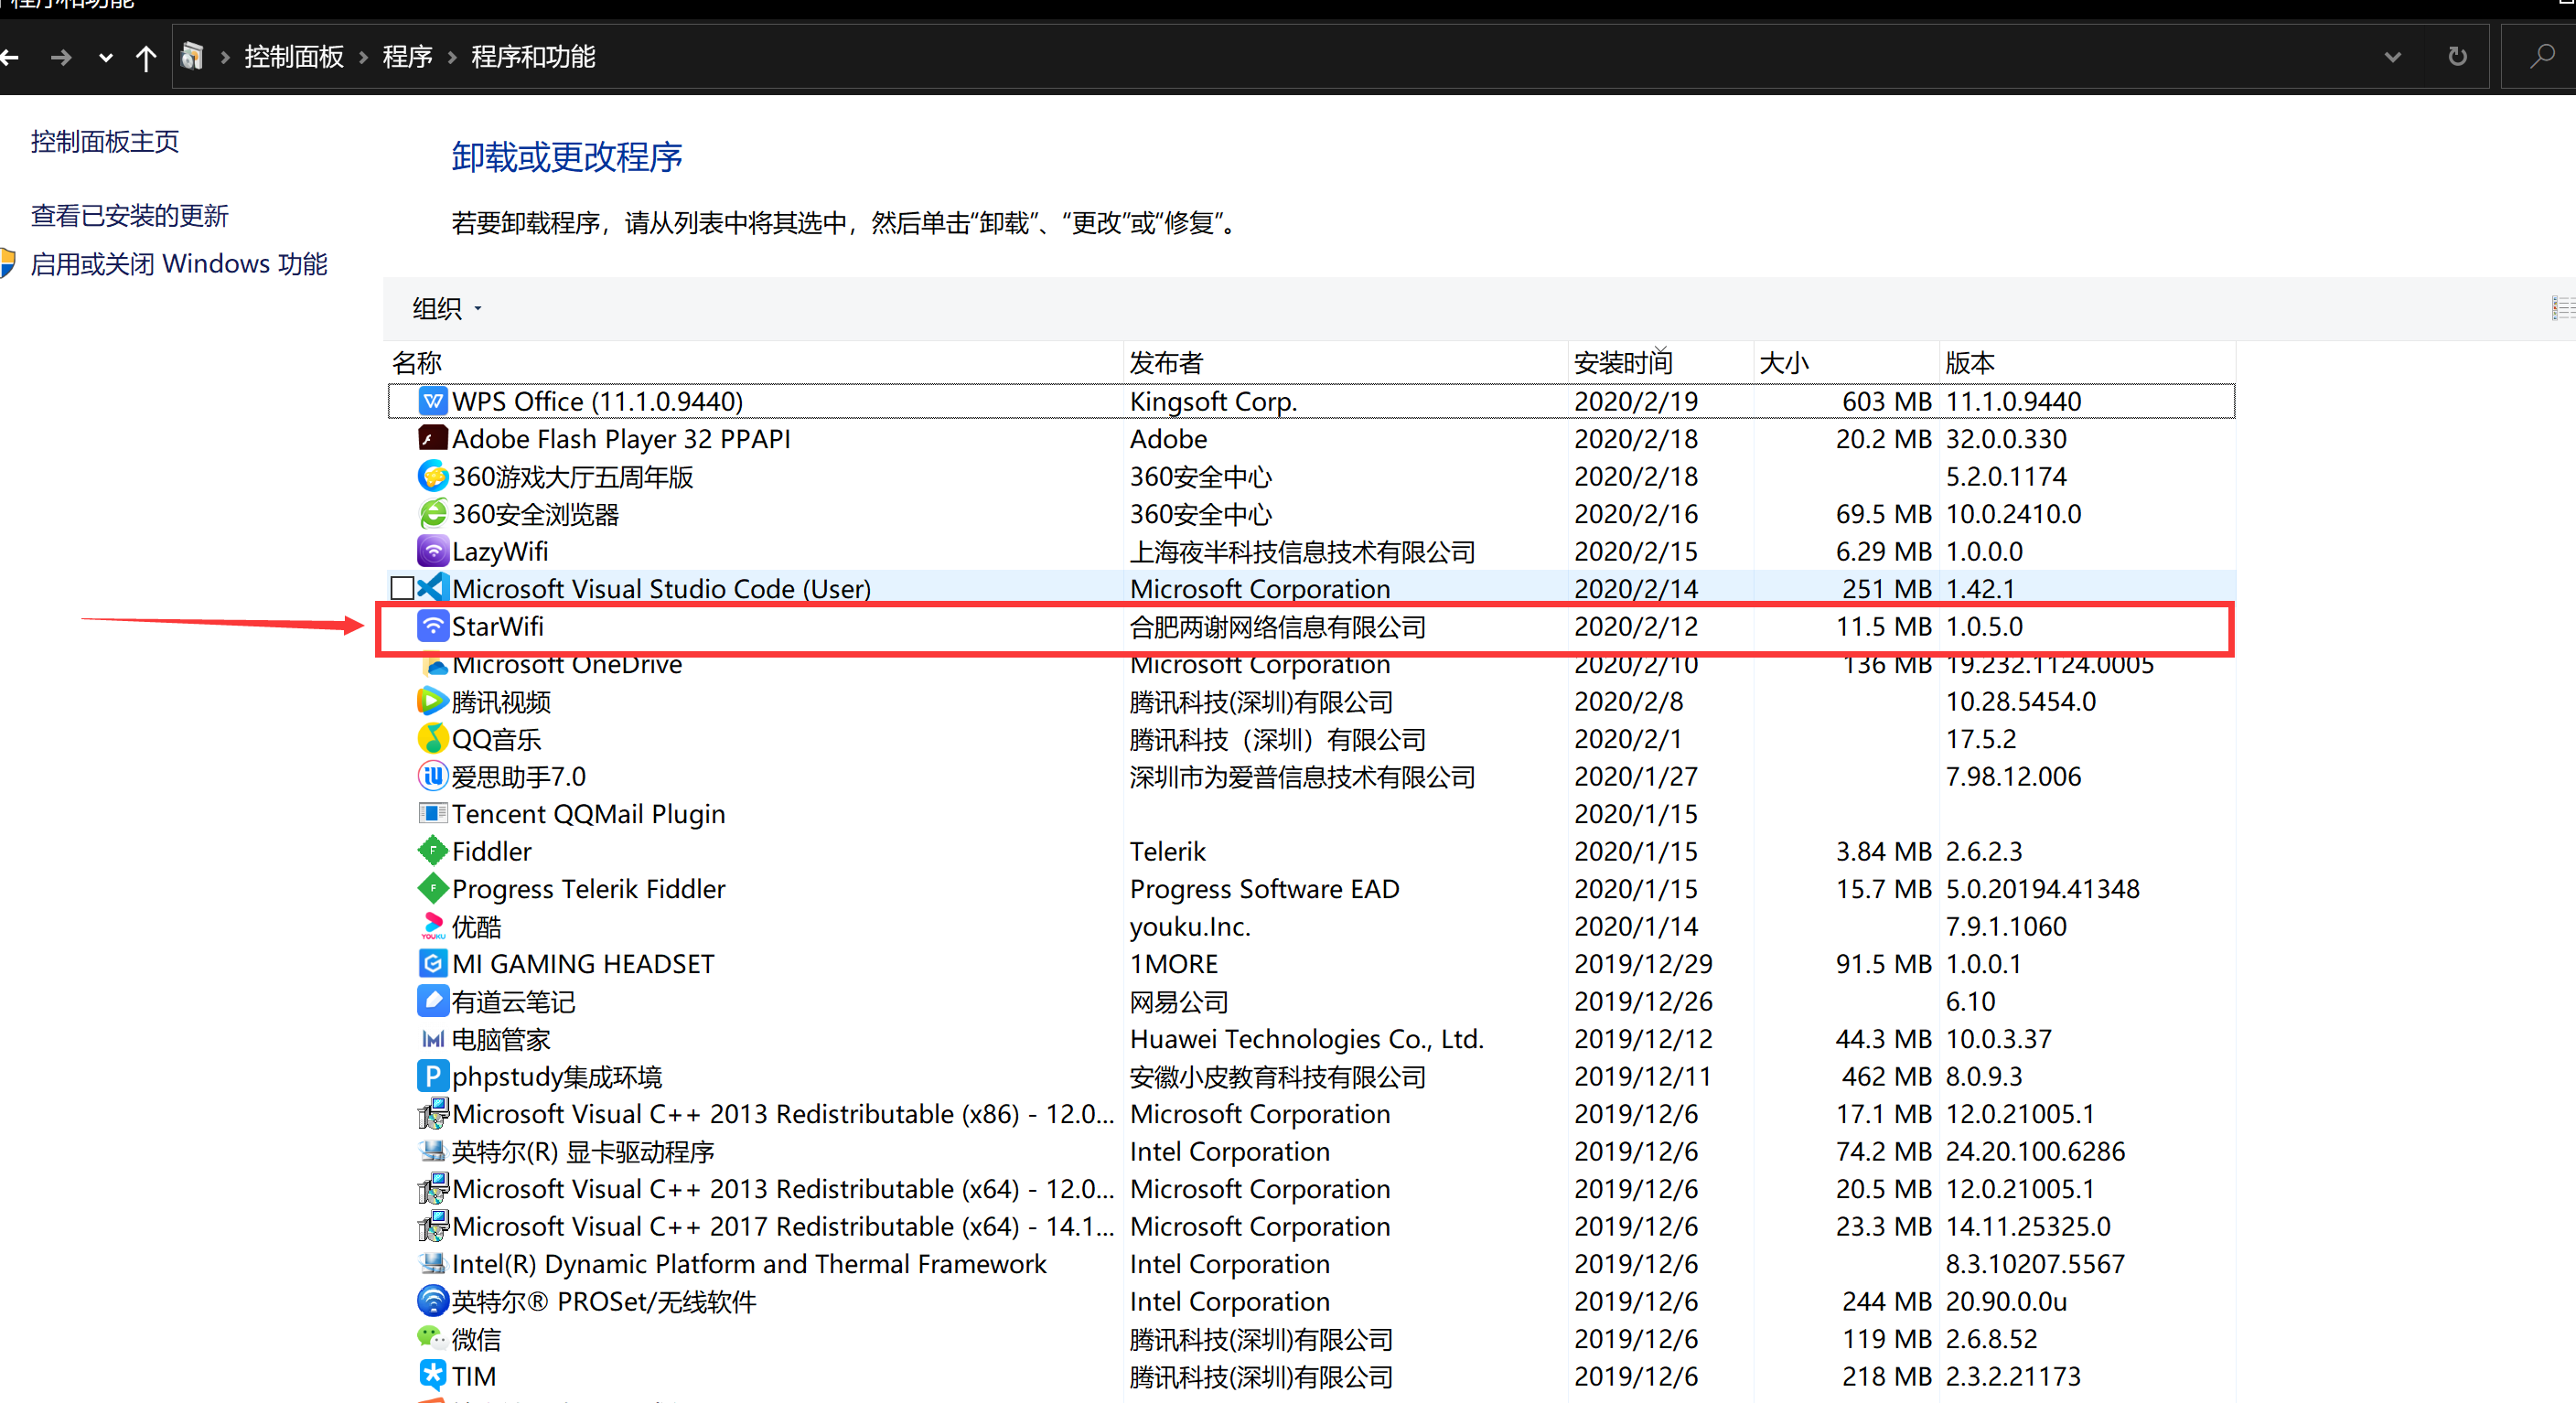Sort the list by 发布者 column

point(1345,362)
